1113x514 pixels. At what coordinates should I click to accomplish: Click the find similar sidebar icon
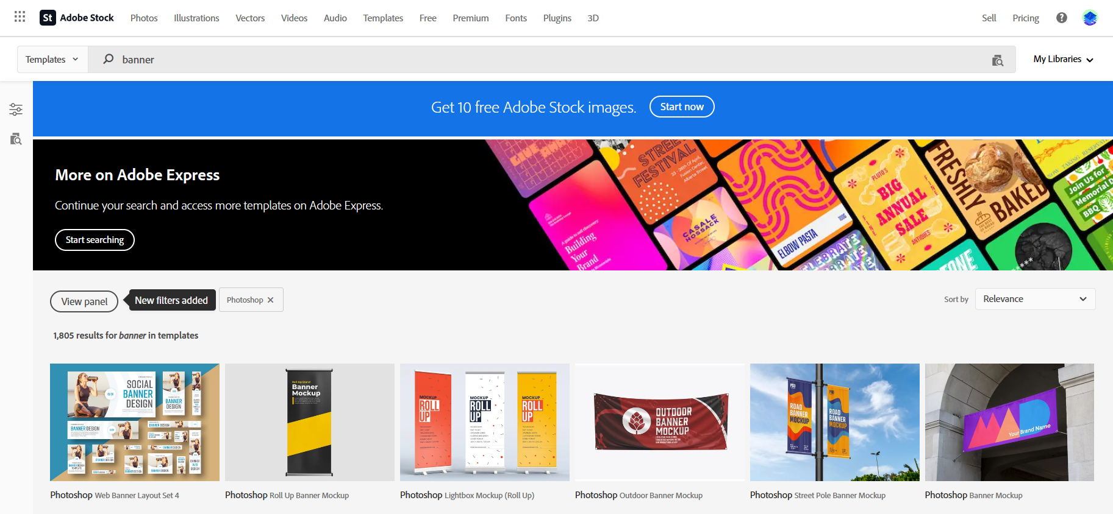[16, 139]
